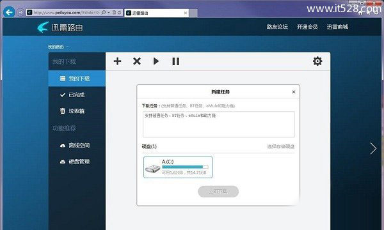Open 选择存储硬盘 link
This screenshot has height=230, width=384.
coord(281,146)
